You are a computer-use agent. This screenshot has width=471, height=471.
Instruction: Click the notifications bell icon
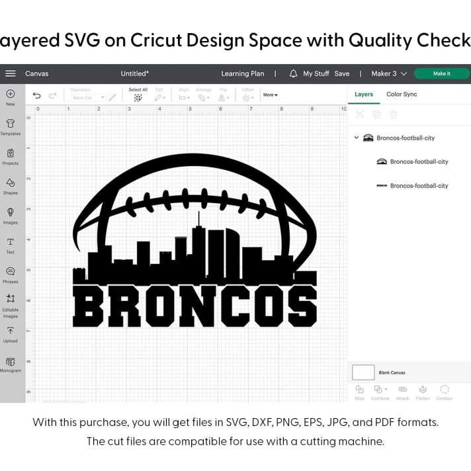[293, 73]
